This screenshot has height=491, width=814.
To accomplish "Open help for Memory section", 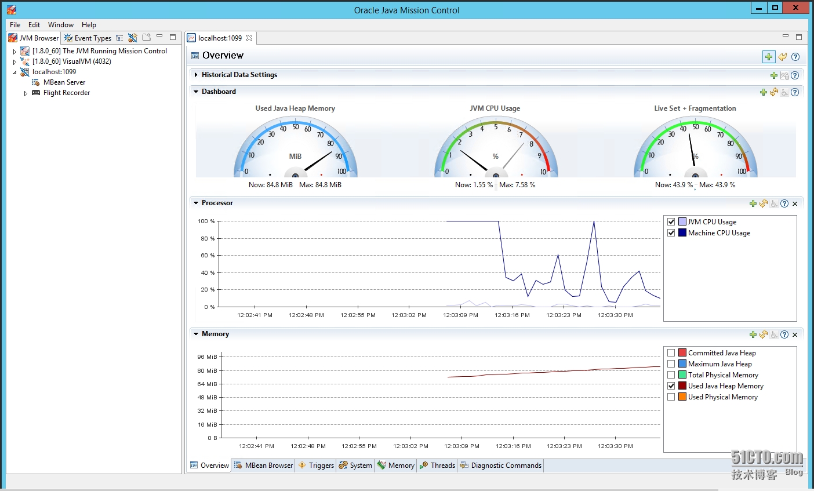I will (x=784, y=334).
